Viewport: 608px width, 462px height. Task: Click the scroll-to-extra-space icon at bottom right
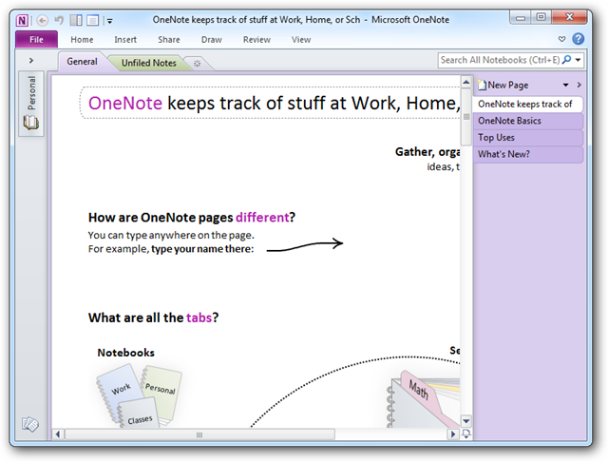coord(466,433)
